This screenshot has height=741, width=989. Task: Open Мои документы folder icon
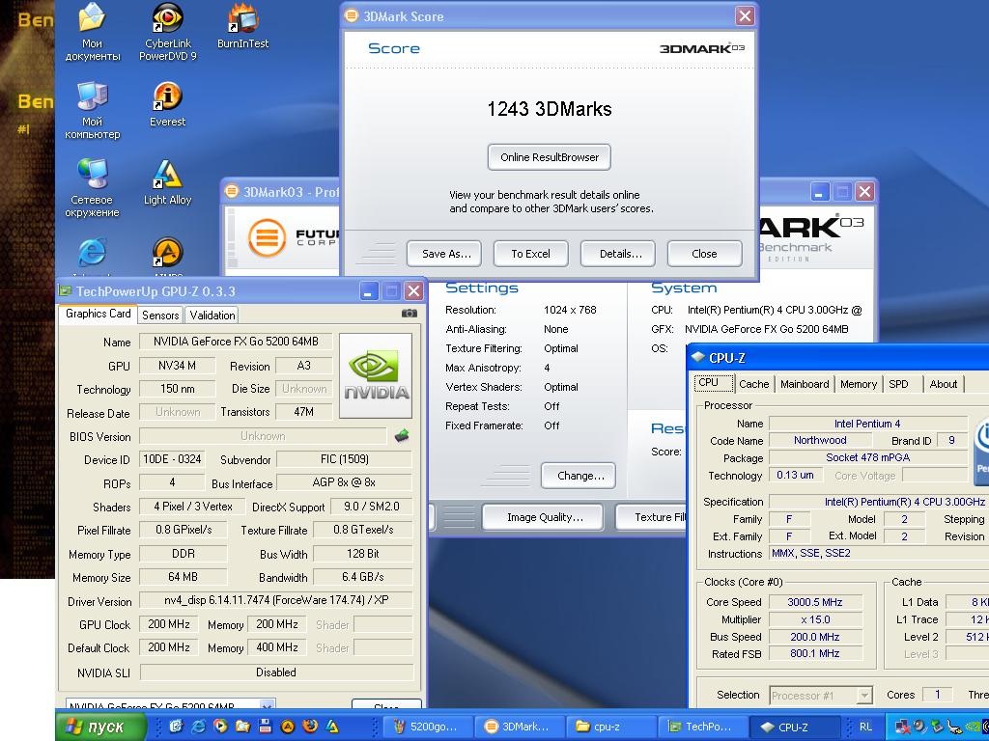pos(92,32)
